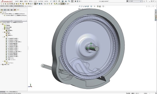Click the Print icon in the title toolbar

pyautogui.click(x=66, y=1)
